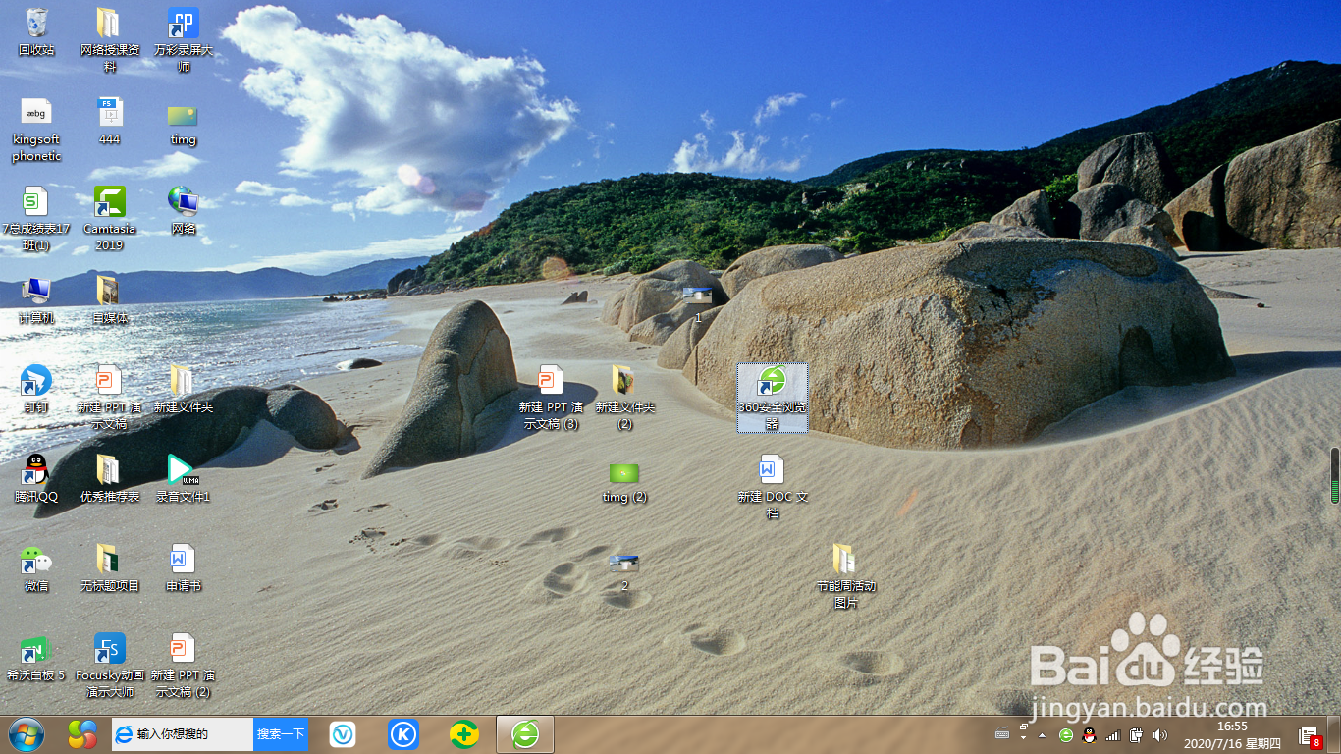Select the 腾讯QQ desktop shortcut
Image resolution: width=1341 pixels, height=754 pixels.
coord(36,478)
